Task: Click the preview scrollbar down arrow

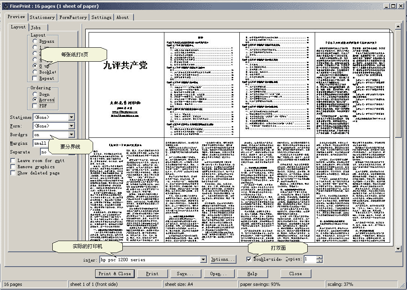Action: [x=398, y=248]
